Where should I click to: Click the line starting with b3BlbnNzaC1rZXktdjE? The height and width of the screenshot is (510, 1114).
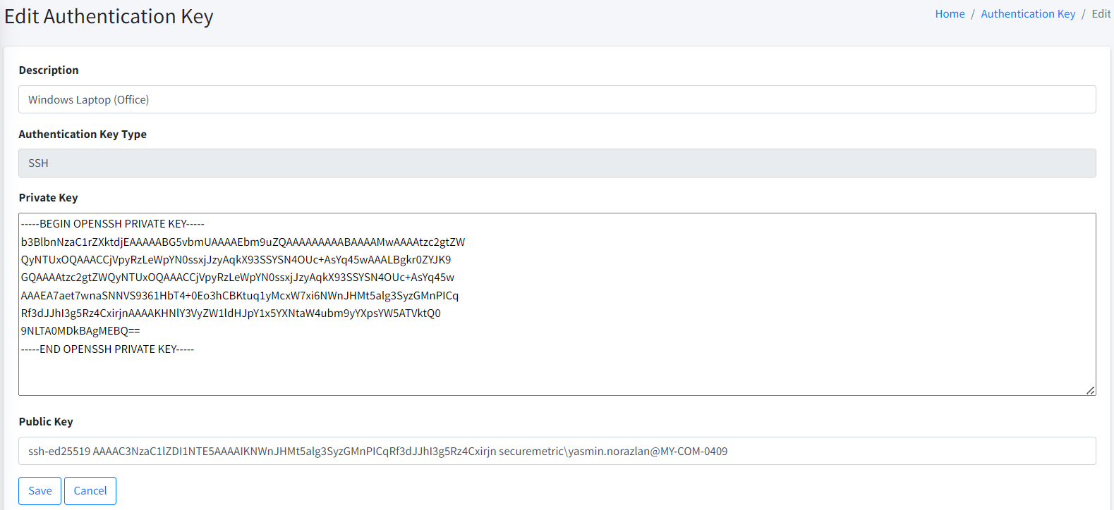click(x=243, y=242)
